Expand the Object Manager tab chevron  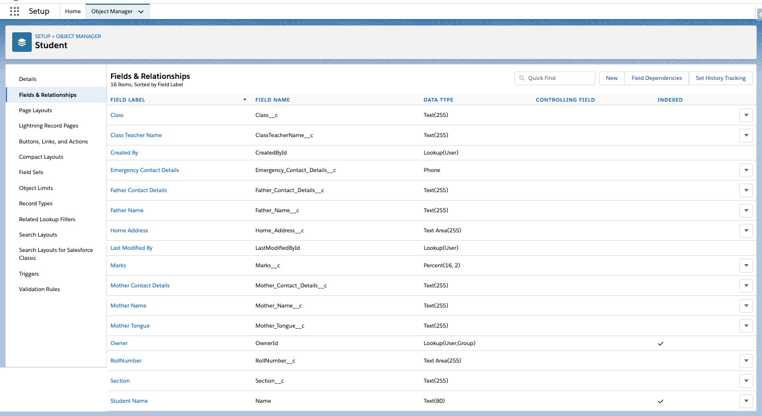click(x=141, y=11)
